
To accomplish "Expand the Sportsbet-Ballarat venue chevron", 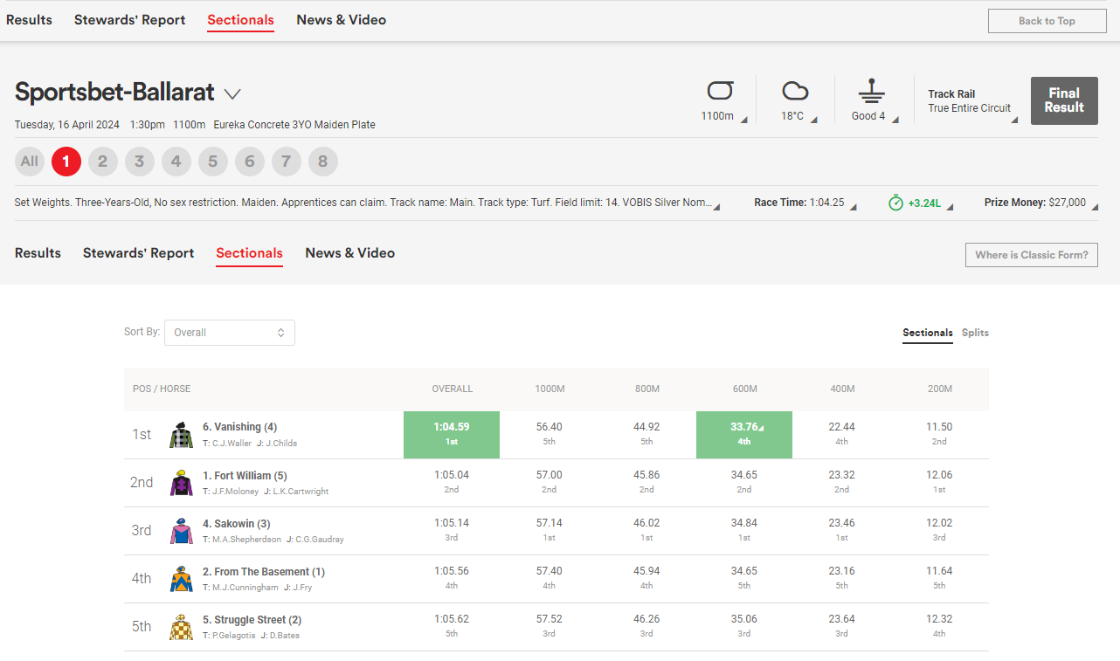I will point(232,93).
